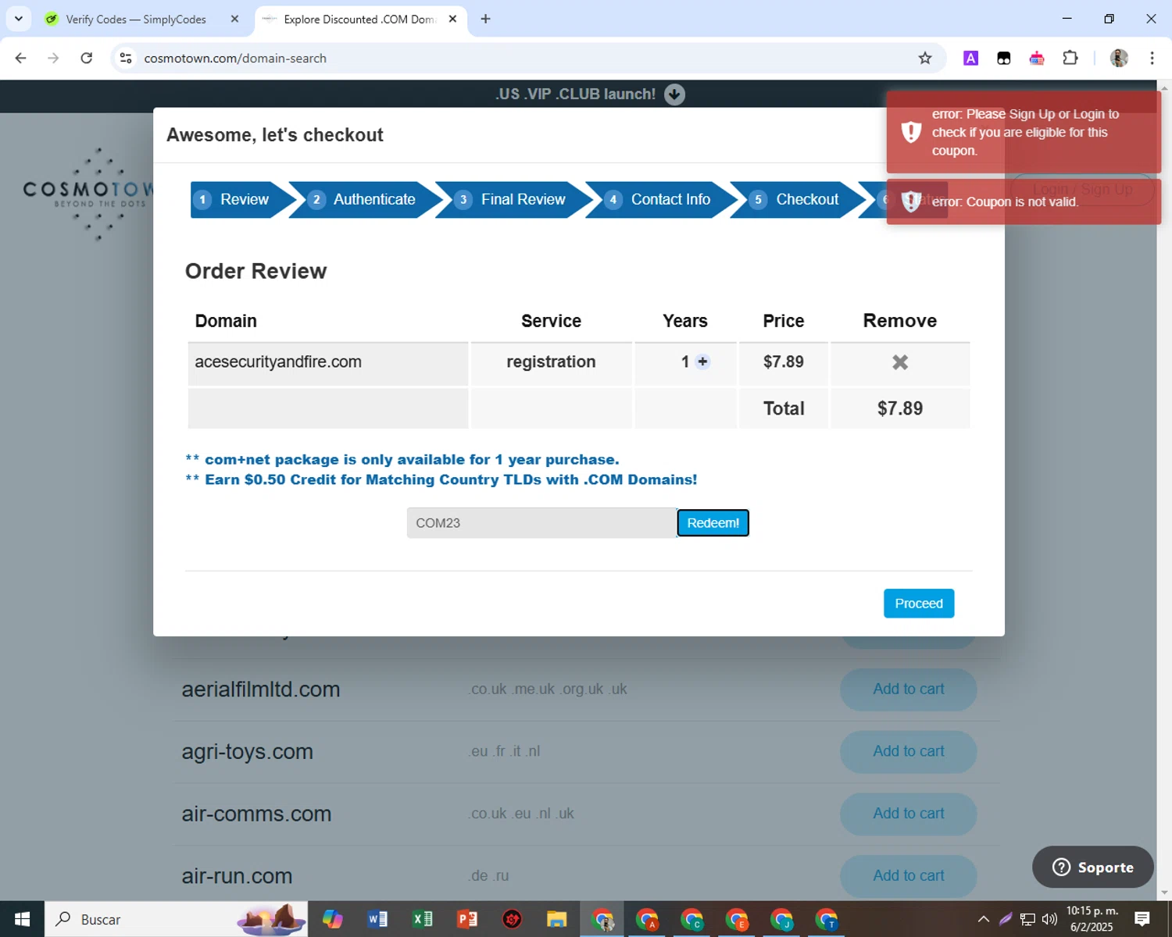Click the coupon code field containing COM23
1172x937 pixels.
coord(541,523)
